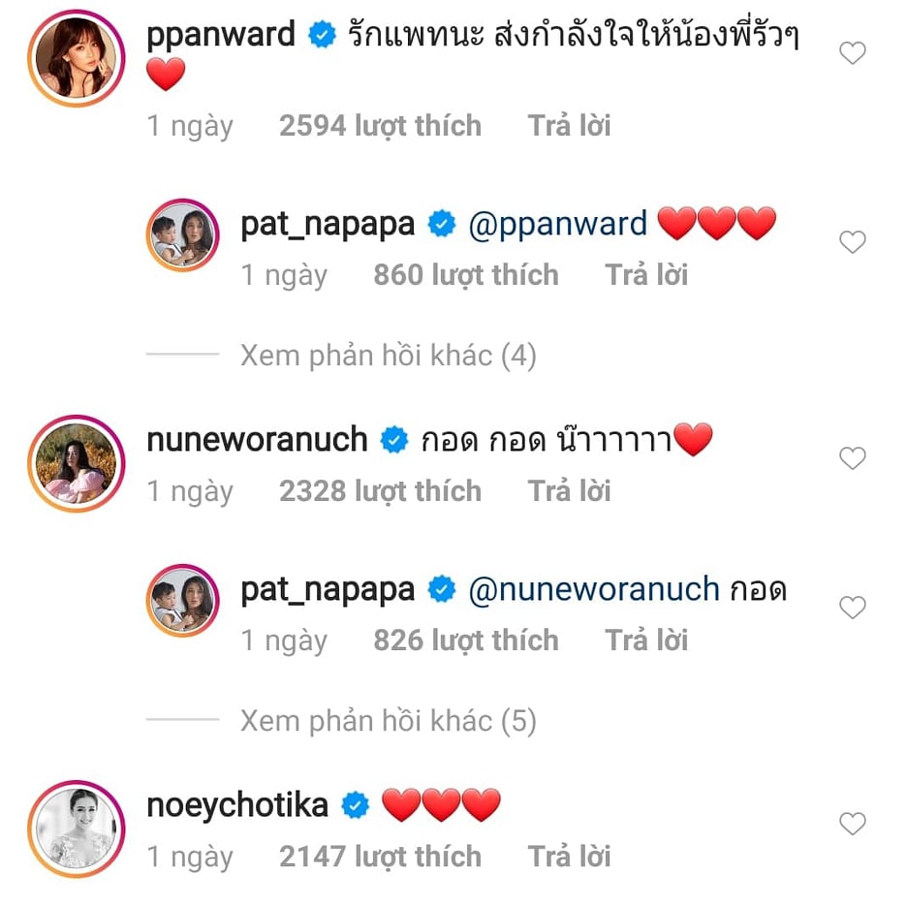Click "Trả lời" under noeychotika's comment

click(569, 857)
